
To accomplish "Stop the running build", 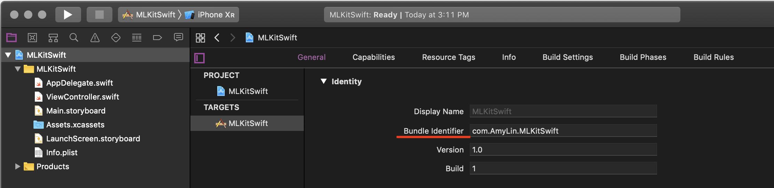I will pyautogui.click(x=100, y=15).
